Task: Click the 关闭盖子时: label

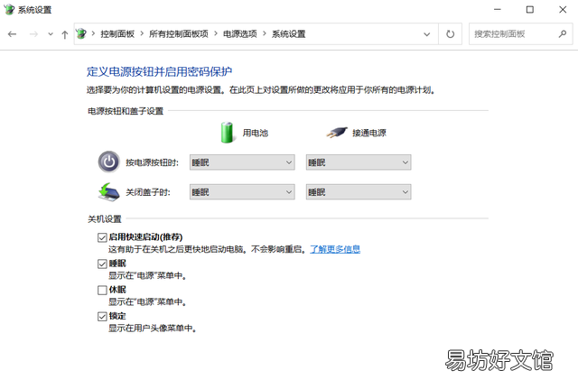Action: point(148,192)
